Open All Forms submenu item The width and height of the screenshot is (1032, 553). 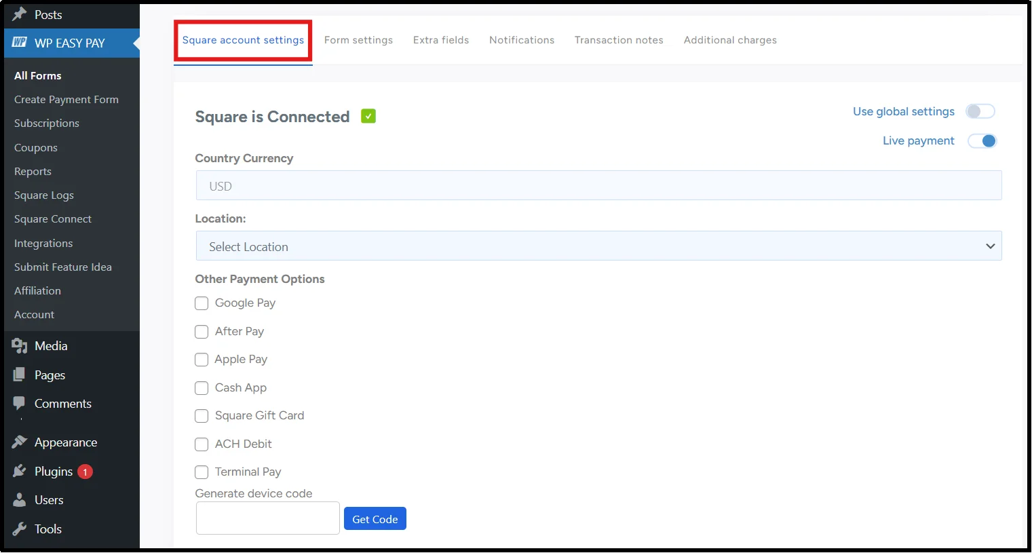[x=38, y=75]
